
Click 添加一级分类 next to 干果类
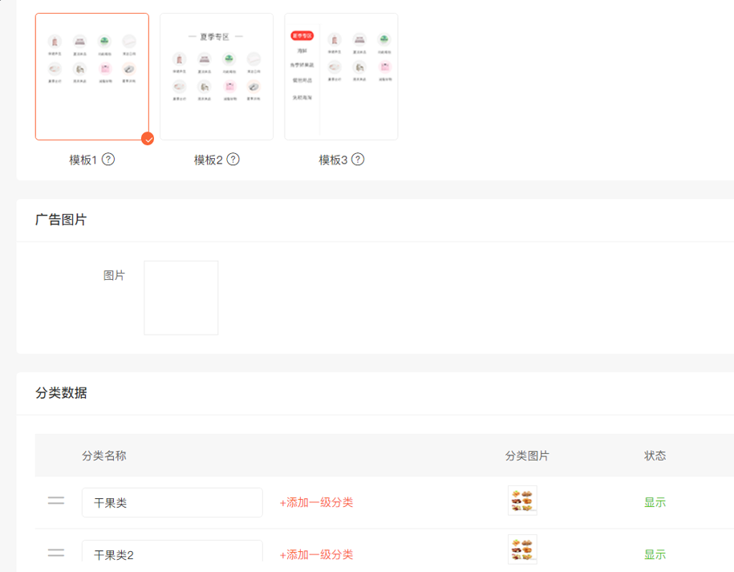click(316, 503)
